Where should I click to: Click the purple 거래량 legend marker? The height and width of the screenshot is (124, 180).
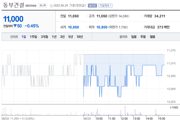pyautogui.click(x=171, y=107)
